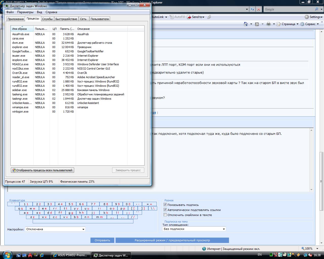Switch to the Быстродействие tab
The image size is (324, 259).
pyautogui.click(x=66, y=19)
